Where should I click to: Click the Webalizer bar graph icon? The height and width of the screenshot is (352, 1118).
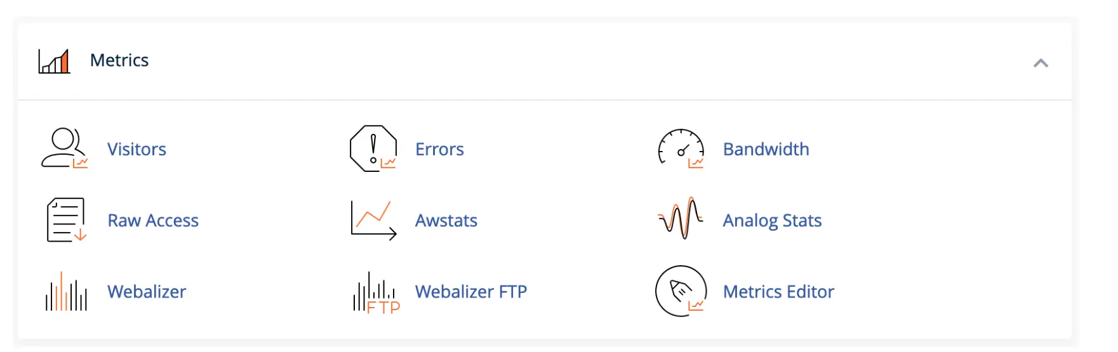pos(66,292)
